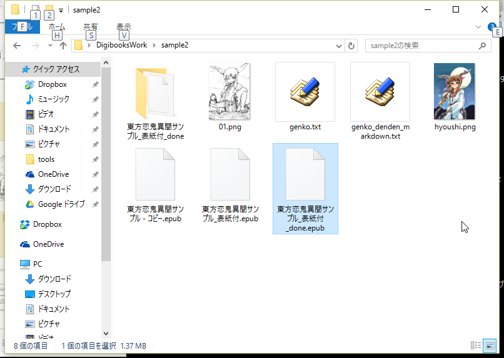Viewport: 504px width, 358px height.
Task: Click the search magnifier icon
Action: [x=482, y=46]
